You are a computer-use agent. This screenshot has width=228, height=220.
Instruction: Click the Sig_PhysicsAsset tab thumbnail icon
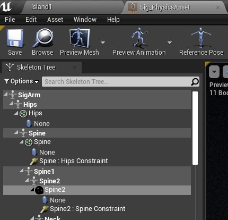133,8
